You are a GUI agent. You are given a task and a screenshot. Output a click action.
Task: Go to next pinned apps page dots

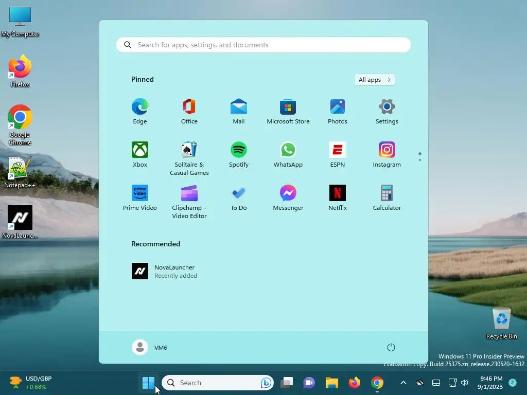coord(420,156)
